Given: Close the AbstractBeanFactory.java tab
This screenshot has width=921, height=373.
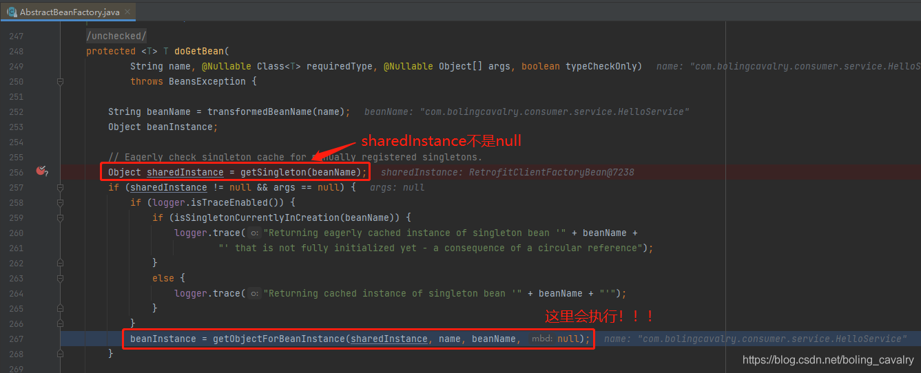Looking at the screenshot, I should coord(126,12).
